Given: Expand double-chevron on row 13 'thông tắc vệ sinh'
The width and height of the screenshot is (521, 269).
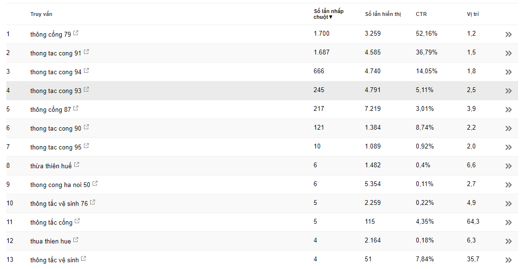Looking at the screenshot, I should pos(508,260).
